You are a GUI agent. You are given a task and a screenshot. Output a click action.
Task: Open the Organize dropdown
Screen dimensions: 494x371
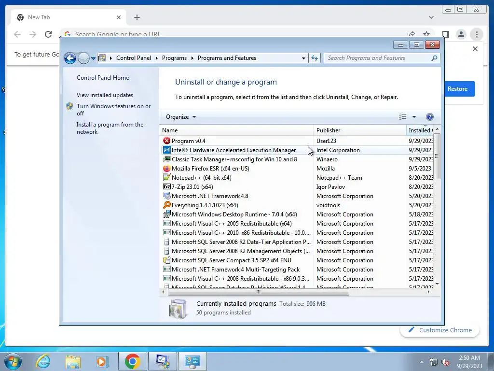click(x=181, y=117)
